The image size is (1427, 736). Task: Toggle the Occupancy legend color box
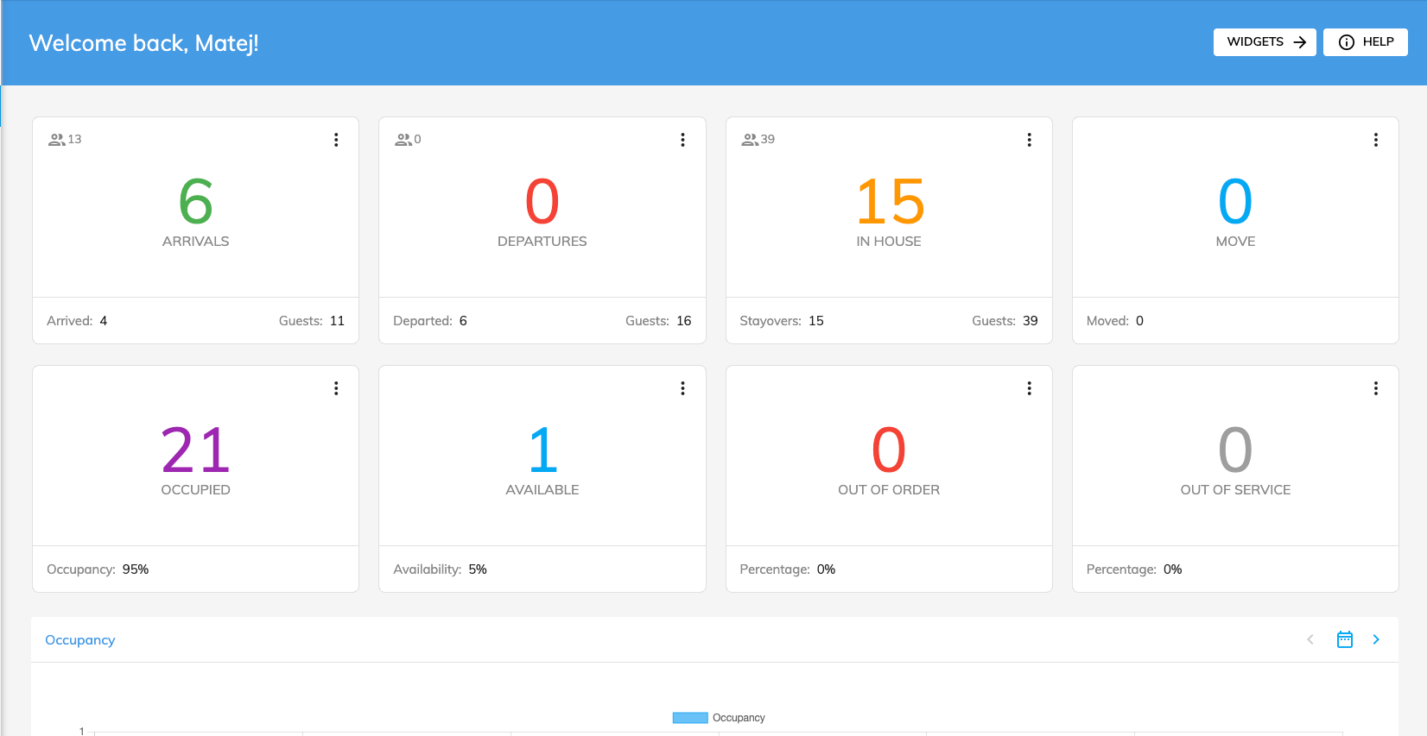click(x=689, y=718)
